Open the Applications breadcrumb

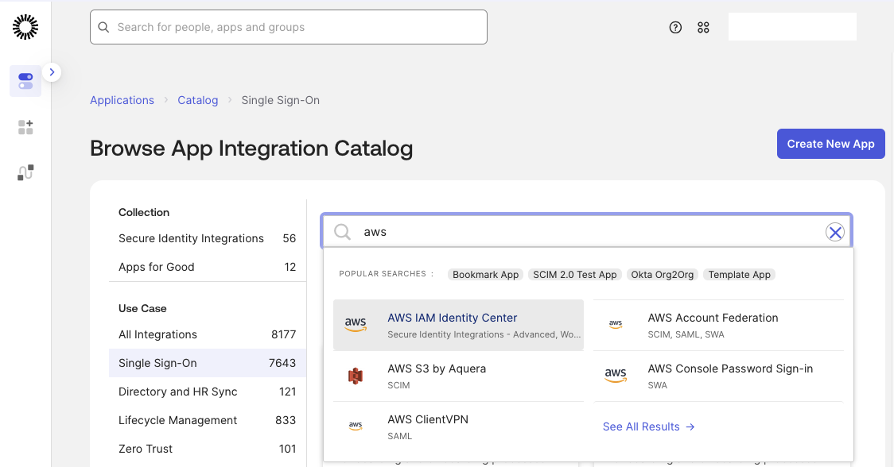122,100
